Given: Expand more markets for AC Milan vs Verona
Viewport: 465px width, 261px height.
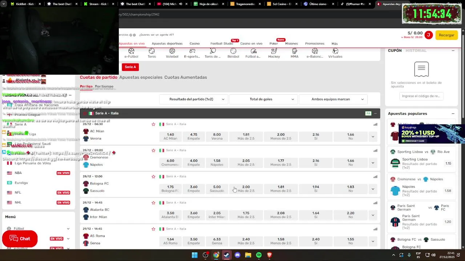Looking at the screenshot, I should (373, 137).
